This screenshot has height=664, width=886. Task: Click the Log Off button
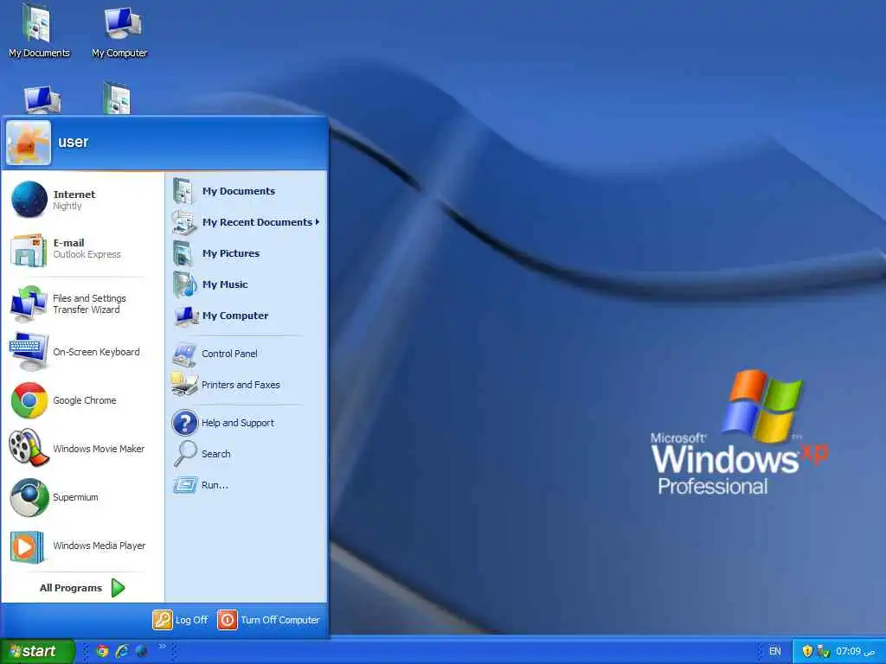pyautogui.click(x=180, y=620)
